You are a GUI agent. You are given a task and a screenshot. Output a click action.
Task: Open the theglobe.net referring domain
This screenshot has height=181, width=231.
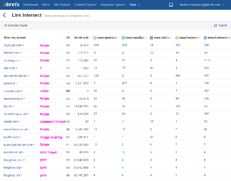12,175
